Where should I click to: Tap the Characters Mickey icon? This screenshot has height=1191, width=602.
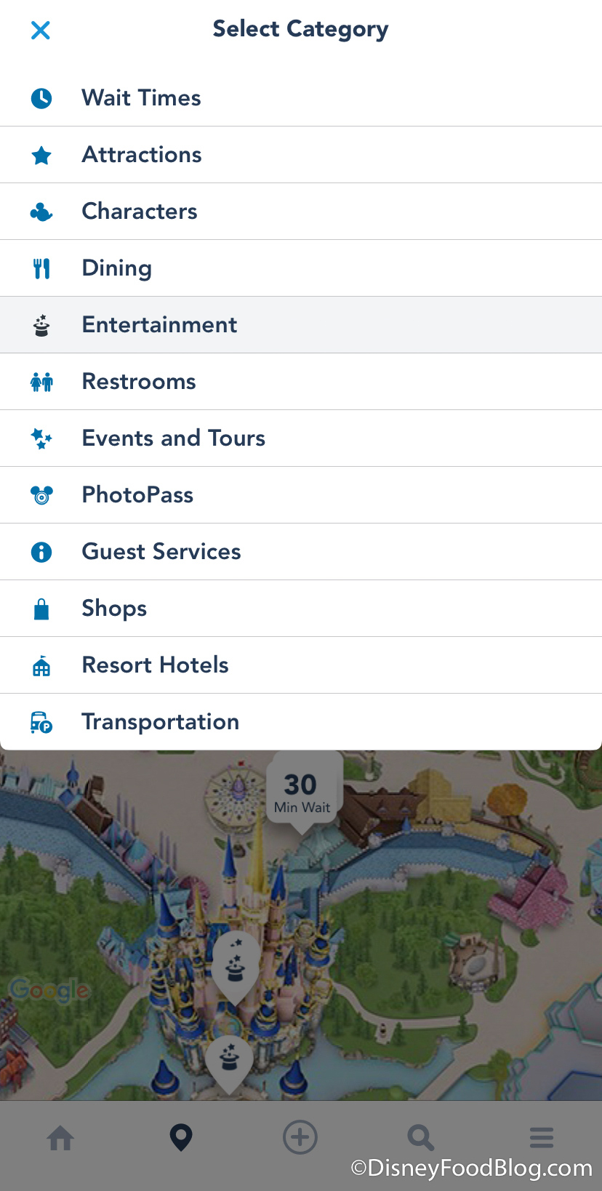(x=41, y=212)
